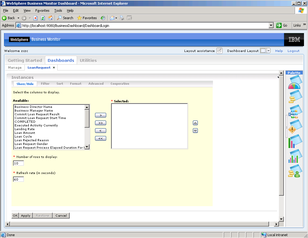
Task: Click the Number of rows to display field
Action: point(19,163)
